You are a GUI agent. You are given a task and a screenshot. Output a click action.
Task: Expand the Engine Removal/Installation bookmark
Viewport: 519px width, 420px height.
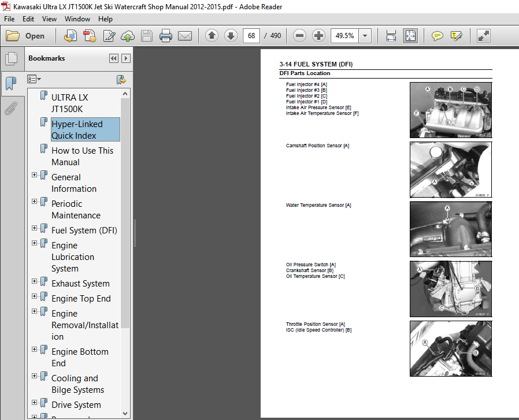coord(35,311)
